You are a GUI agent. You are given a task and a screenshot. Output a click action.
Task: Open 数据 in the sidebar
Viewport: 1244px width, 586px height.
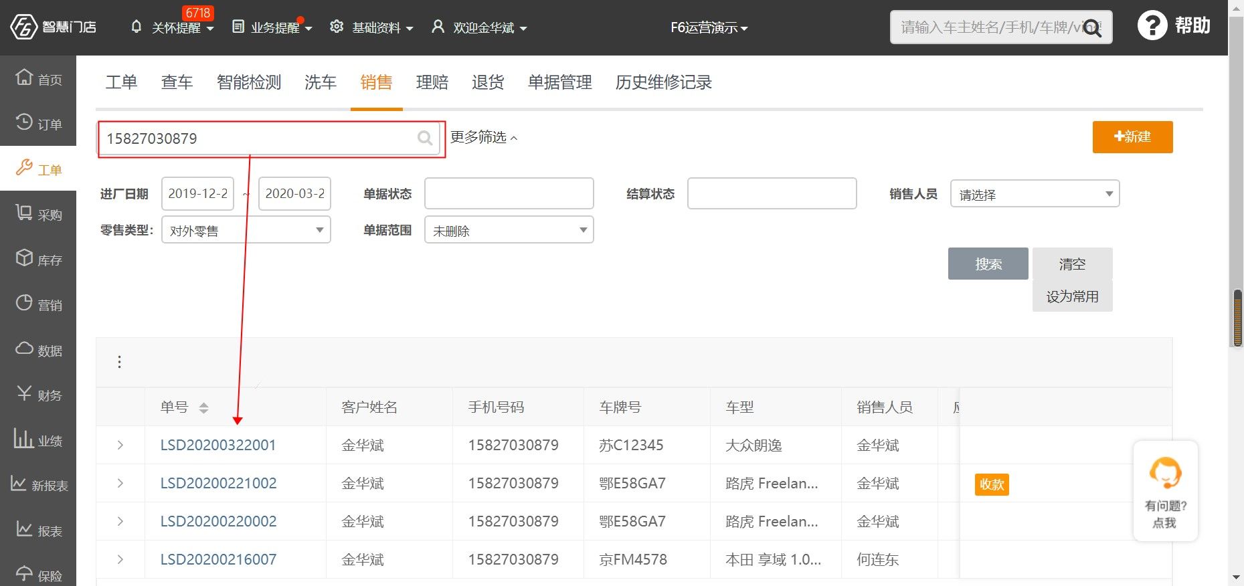(x=38, y=350)
